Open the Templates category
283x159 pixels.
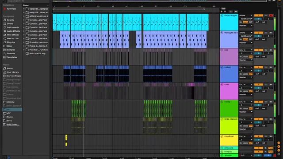(12, 57)
